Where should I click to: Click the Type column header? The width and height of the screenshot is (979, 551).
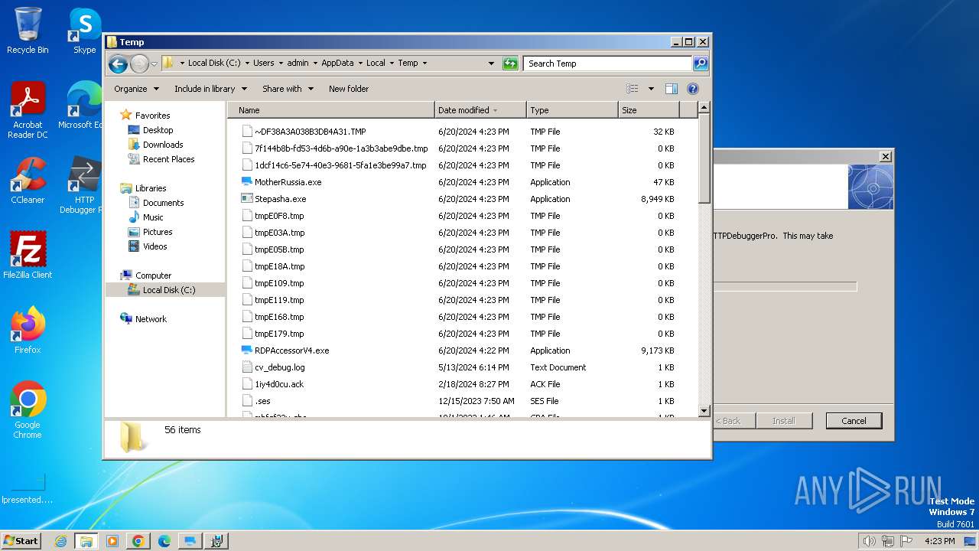pos(572,110)
